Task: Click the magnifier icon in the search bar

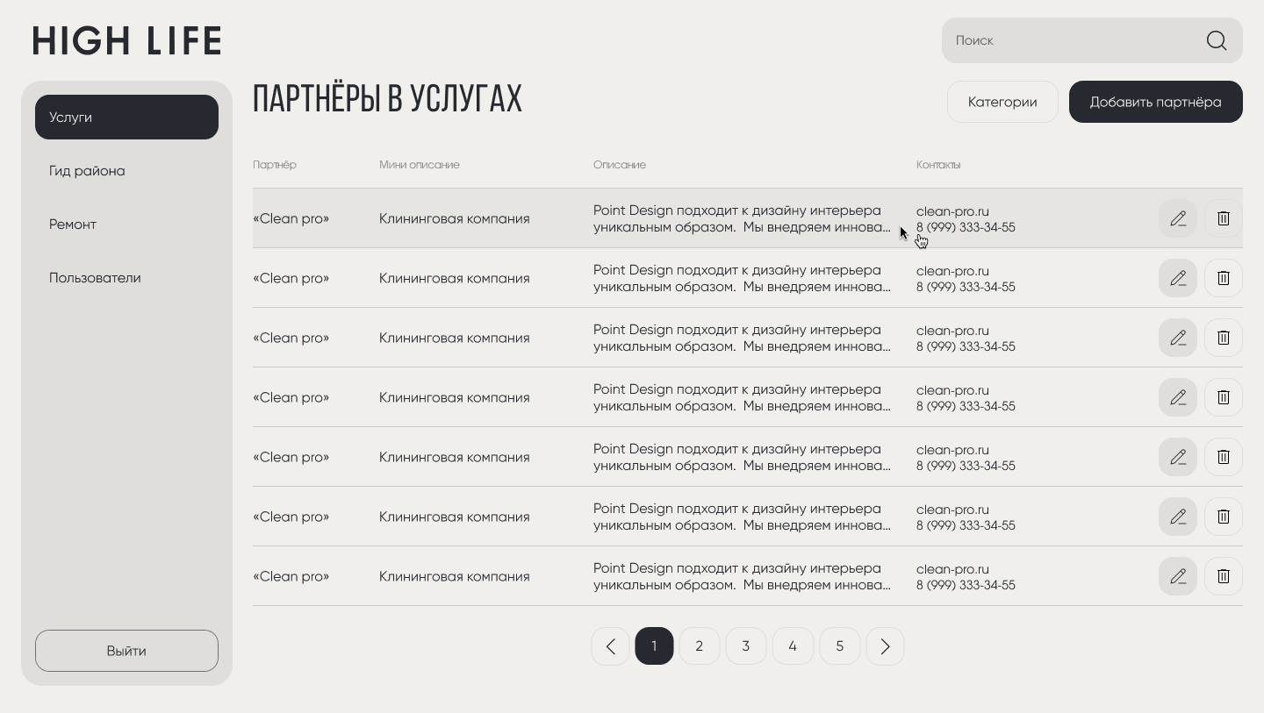Action: (x=1216, y=40)
